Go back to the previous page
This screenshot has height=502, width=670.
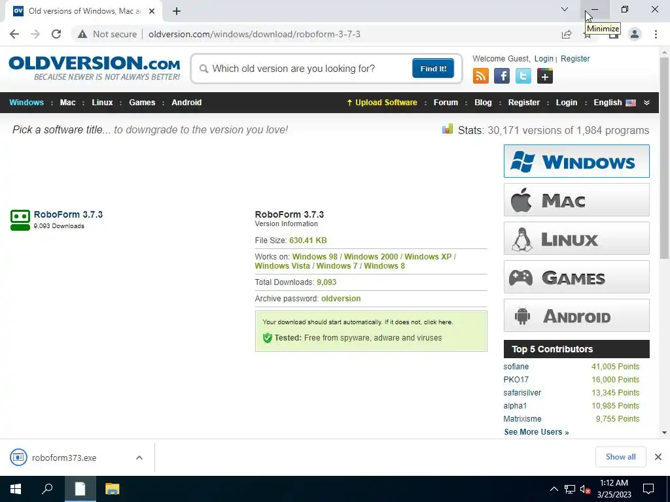(x=14, y=34)
